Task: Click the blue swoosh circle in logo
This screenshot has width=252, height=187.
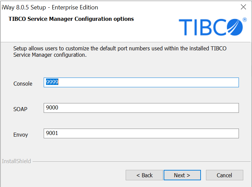Action: point(235,27)
